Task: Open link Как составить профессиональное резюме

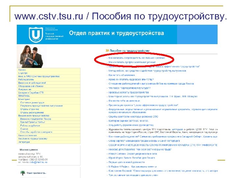Action: [132, 62]
